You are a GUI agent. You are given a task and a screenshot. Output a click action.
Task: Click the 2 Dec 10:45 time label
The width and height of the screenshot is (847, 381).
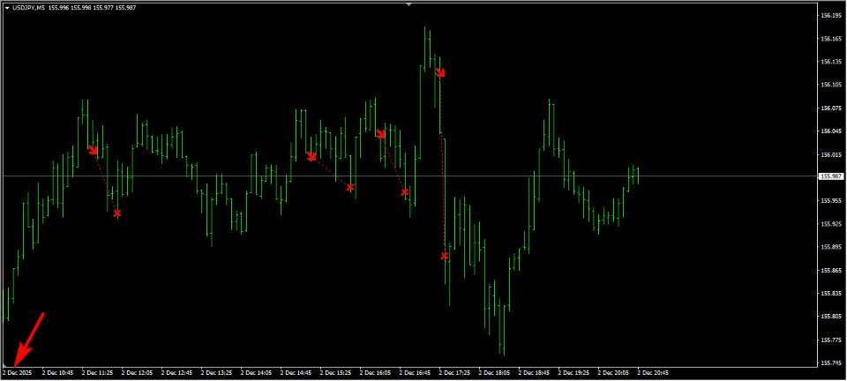[57, 372]
